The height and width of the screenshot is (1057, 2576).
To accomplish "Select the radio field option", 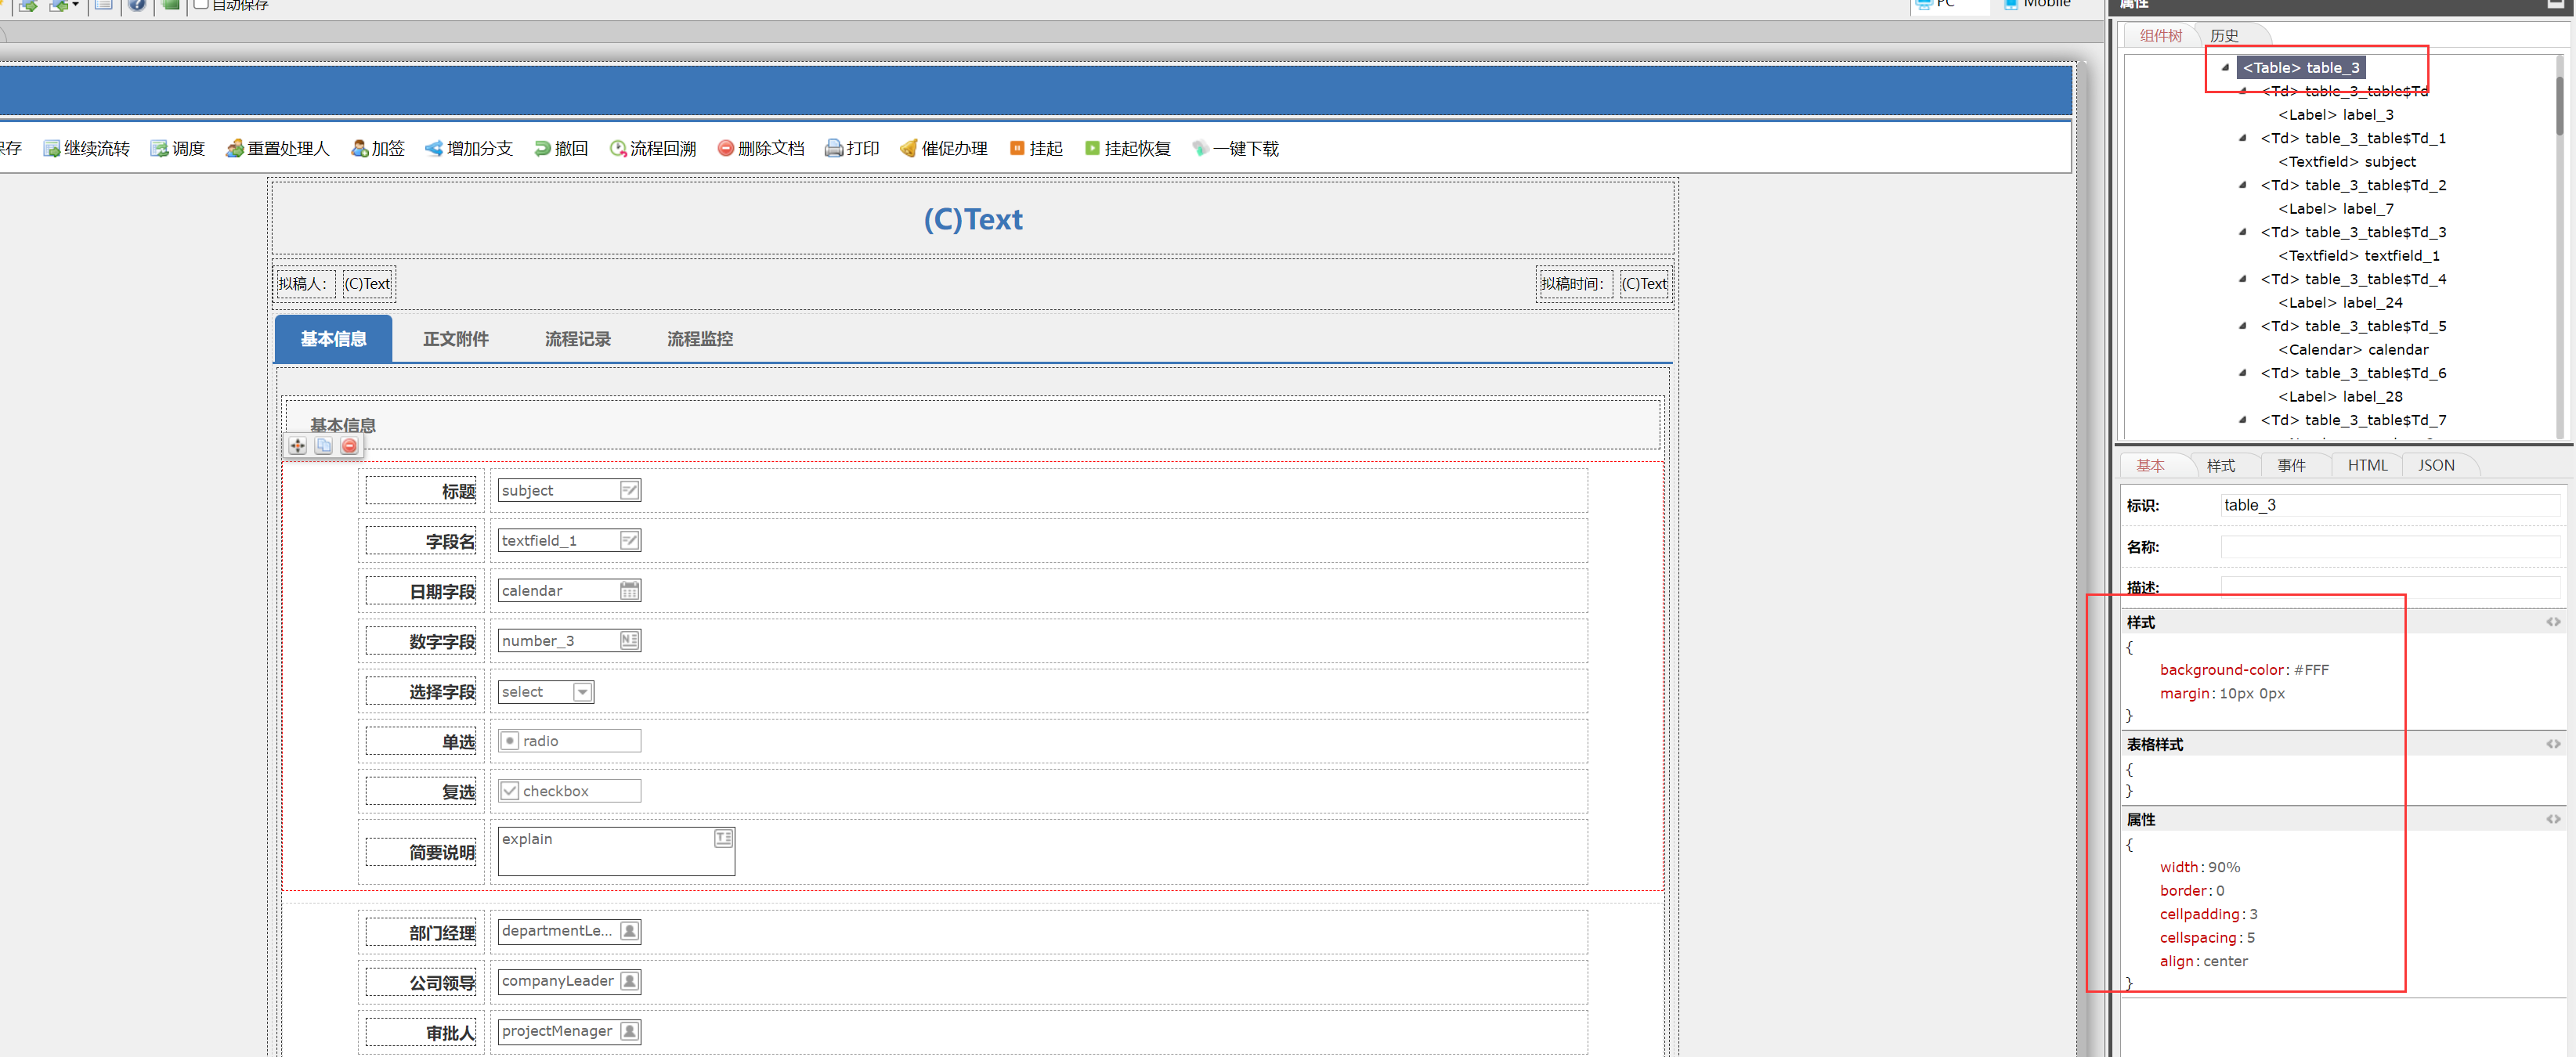I will pyautogui.click(x=510, y=741).
